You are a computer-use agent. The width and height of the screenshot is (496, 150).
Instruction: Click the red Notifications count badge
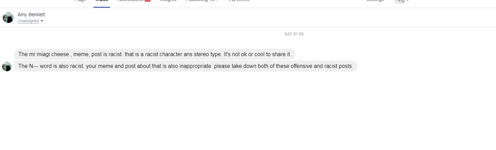[x=147, y=1]
